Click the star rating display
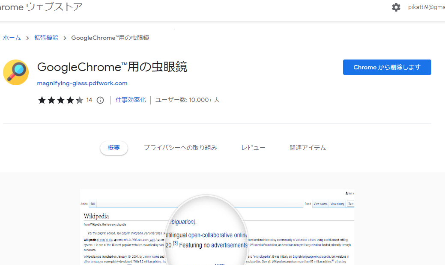Image resolution: width=445 pixels, height=265 pixels. click(61, 100)
